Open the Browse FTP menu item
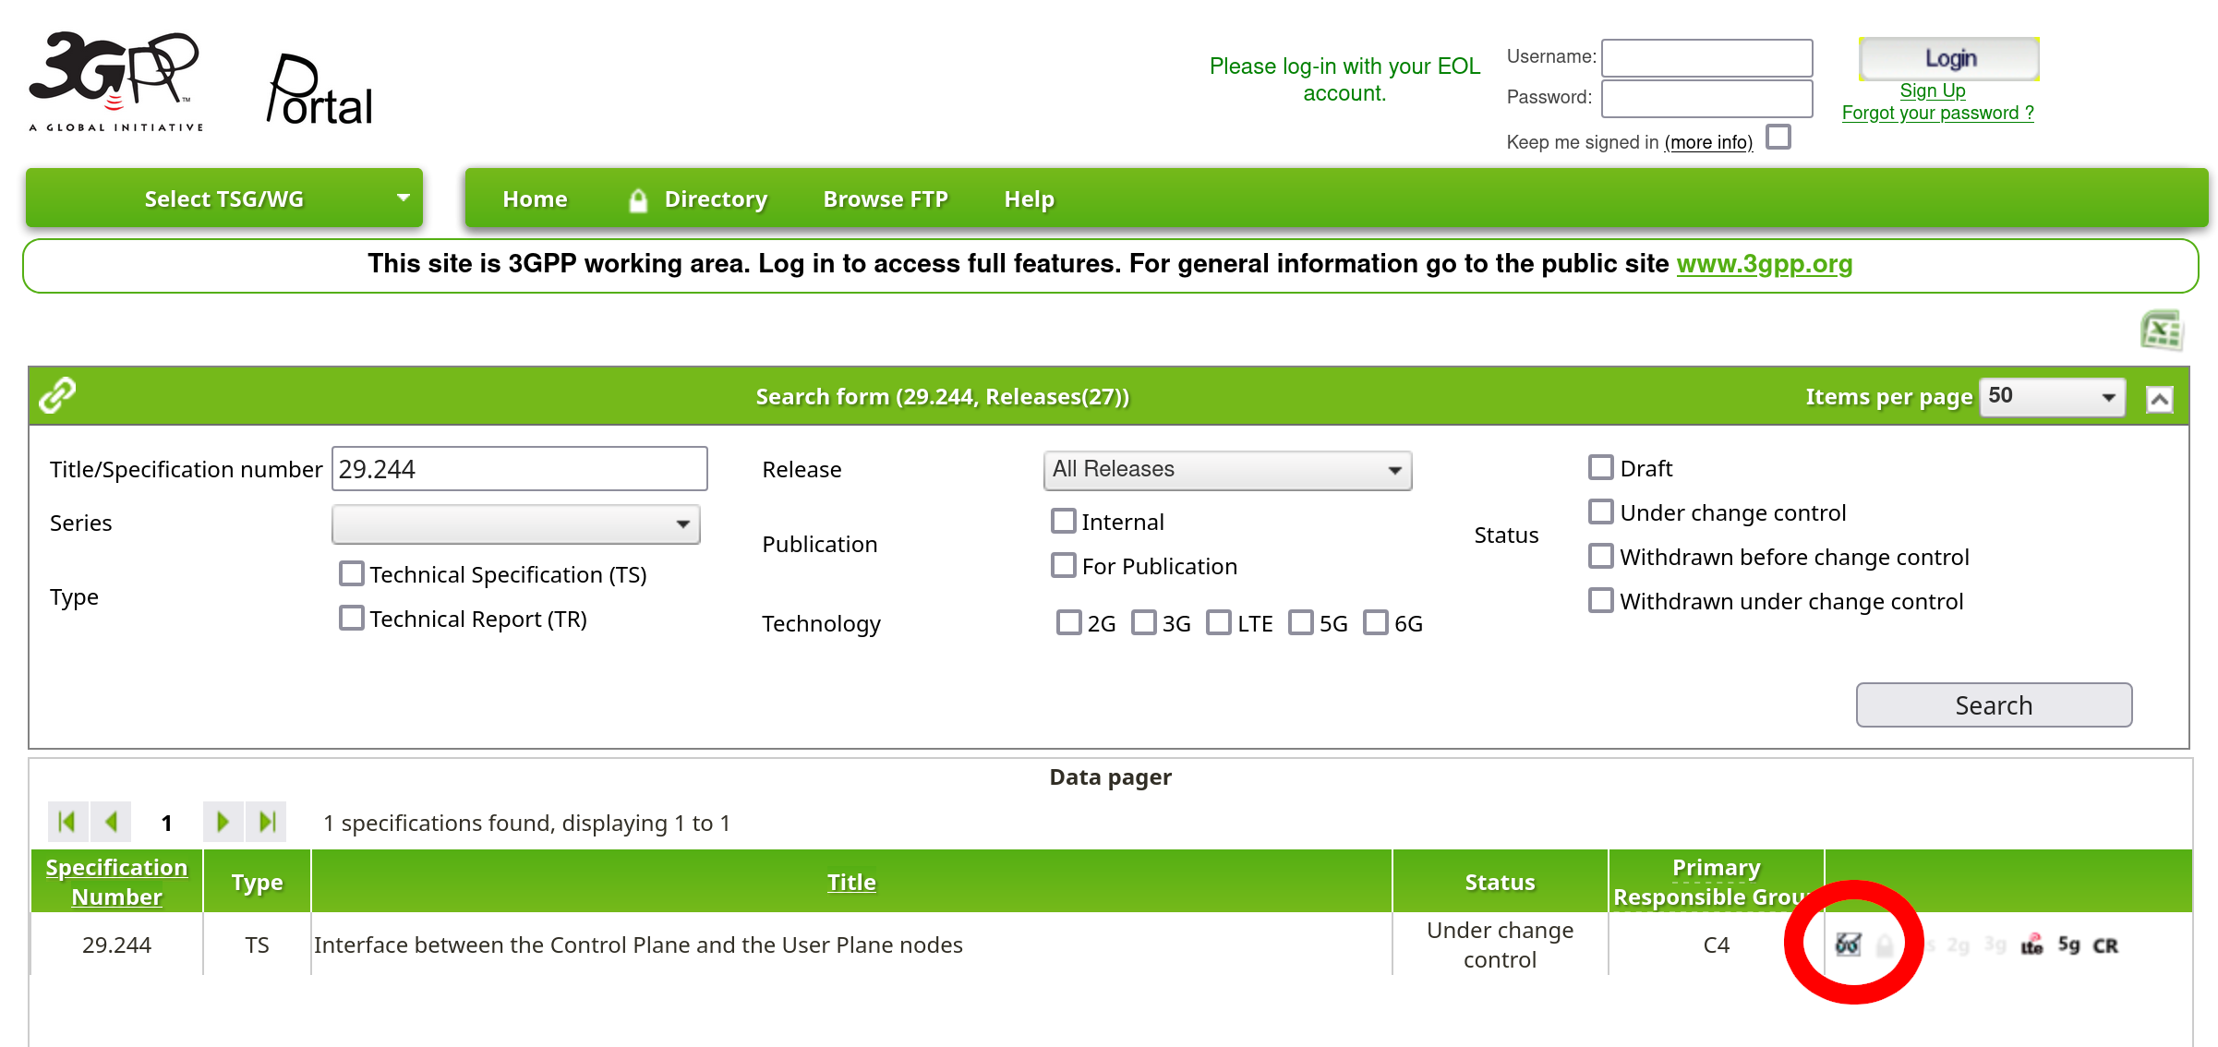Viewport: 2218px width, 1047px height. point(885,199)
